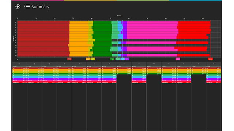Click the bright red segment of position 11 bar

[x=191, y=48]
